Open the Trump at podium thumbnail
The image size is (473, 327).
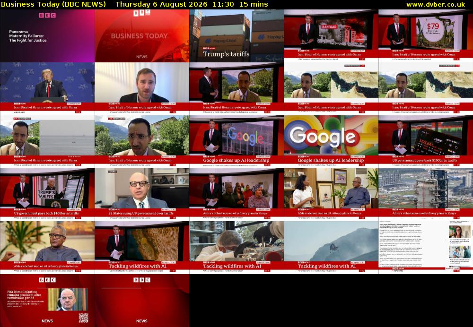47,89
